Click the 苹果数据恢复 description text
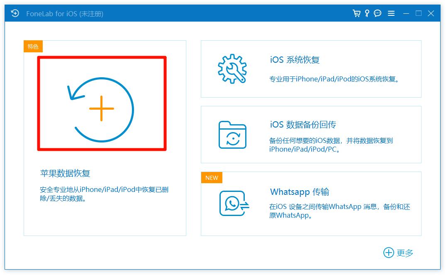The width and height of the screenshot is (446, 275). tap(104, 194)
